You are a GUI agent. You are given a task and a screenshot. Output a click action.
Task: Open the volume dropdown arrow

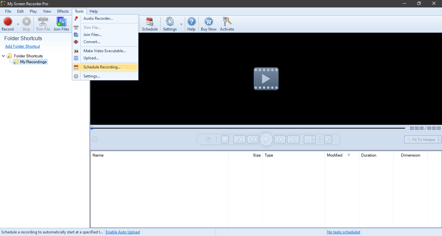(314, 140)
